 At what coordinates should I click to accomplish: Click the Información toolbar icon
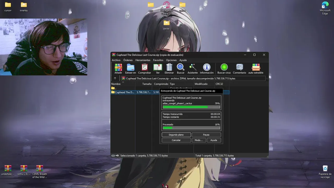click(207, 69)
